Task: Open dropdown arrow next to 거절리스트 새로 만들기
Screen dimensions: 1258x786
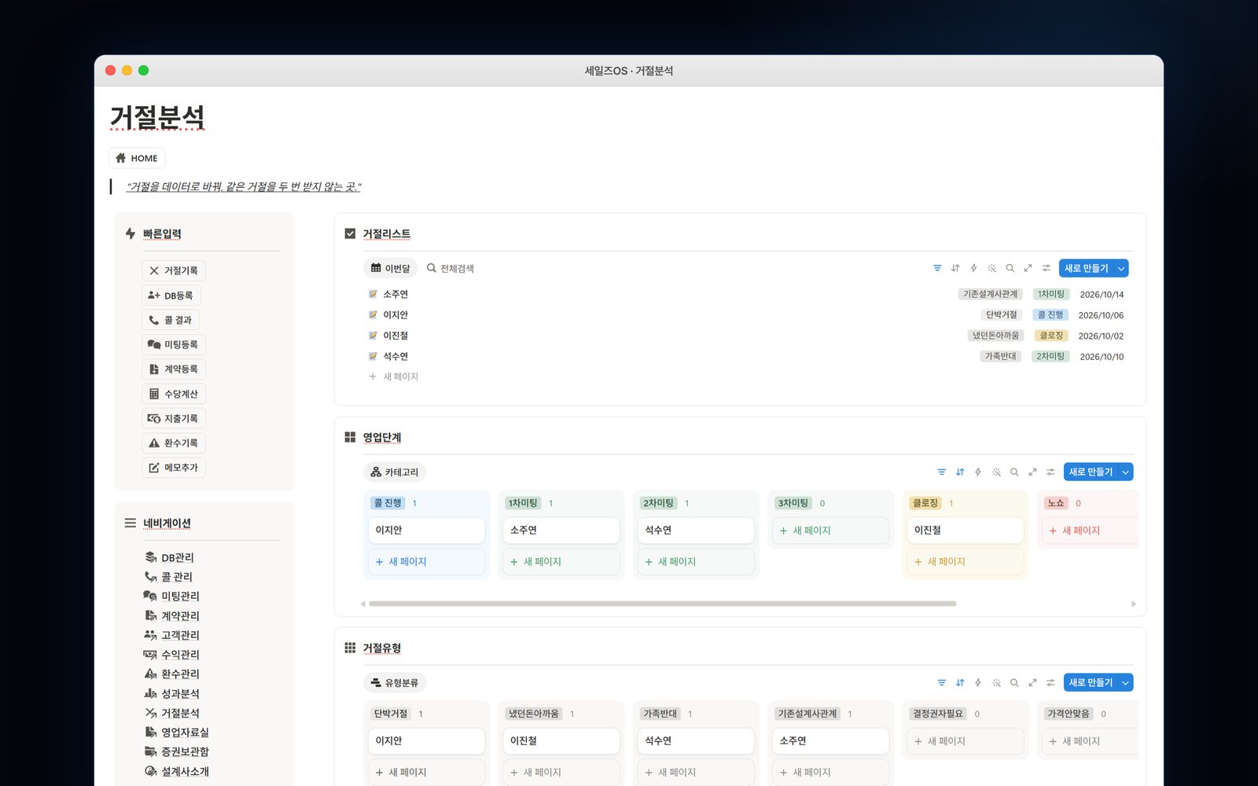Action: point(1121,268)
